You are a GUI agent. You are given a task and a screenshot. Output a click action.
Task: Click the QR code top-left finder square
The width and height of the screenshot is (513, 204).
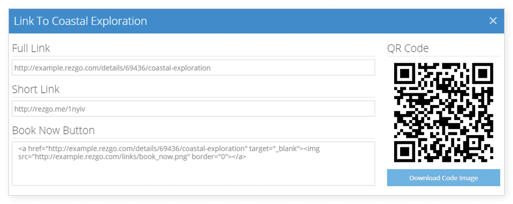coord(405,73)
